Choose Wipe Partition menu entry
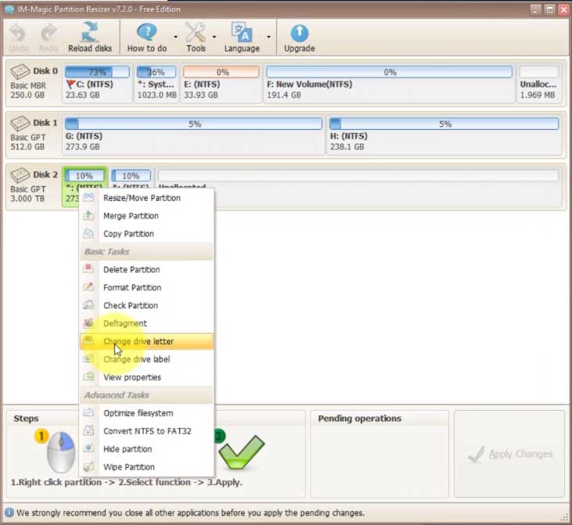572x525 pixels. [146, 466]
